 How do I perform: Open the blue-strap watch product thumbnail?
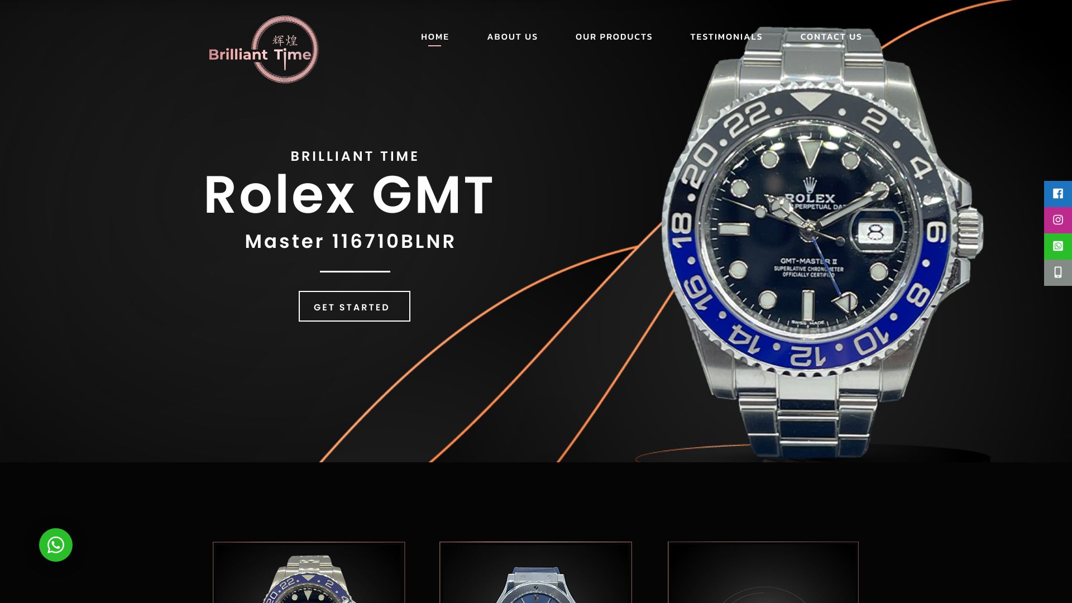[535, 572]
